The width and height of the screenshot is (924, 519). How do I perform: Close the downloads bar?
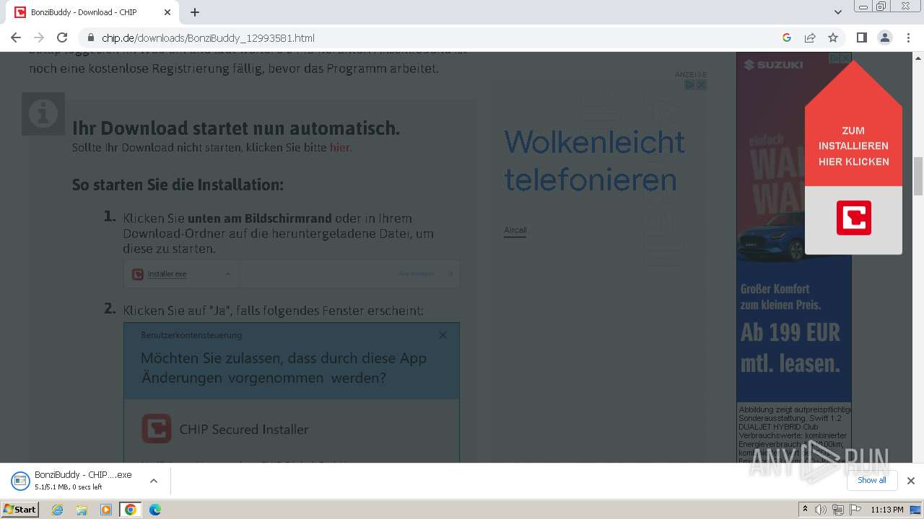[x=911, y=481]
